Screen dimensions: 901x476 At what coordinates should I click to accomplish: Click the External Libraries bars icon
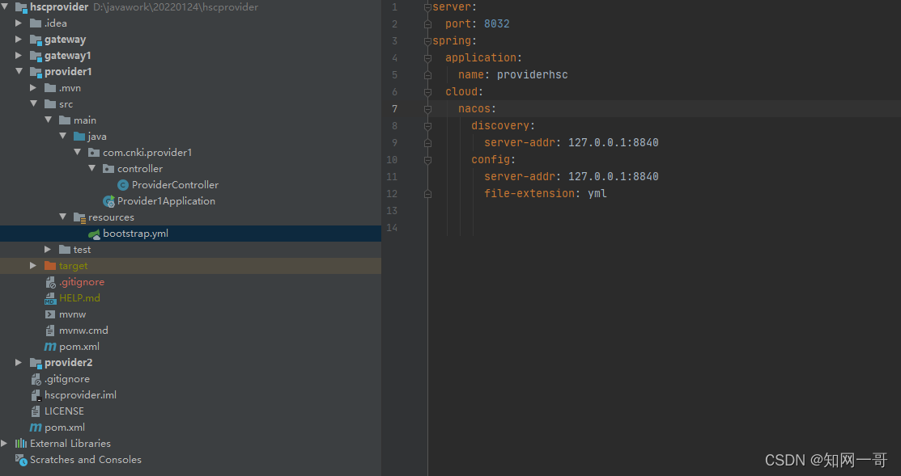coord(21,444)
